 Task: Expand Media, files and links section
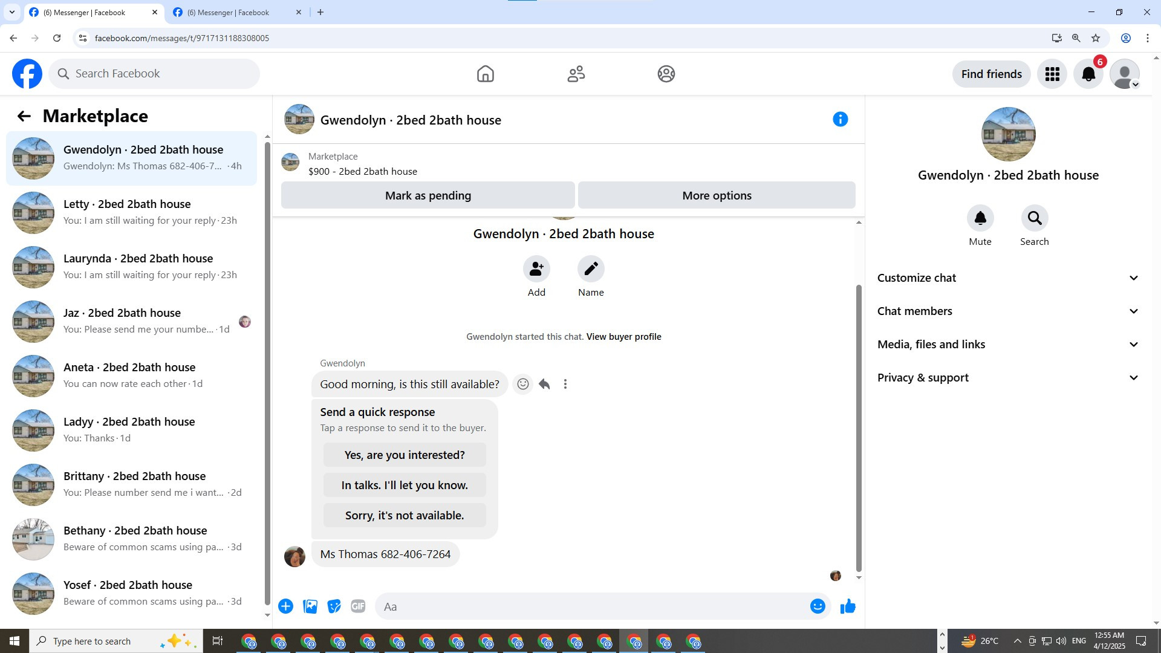(x=1007, y=345)
